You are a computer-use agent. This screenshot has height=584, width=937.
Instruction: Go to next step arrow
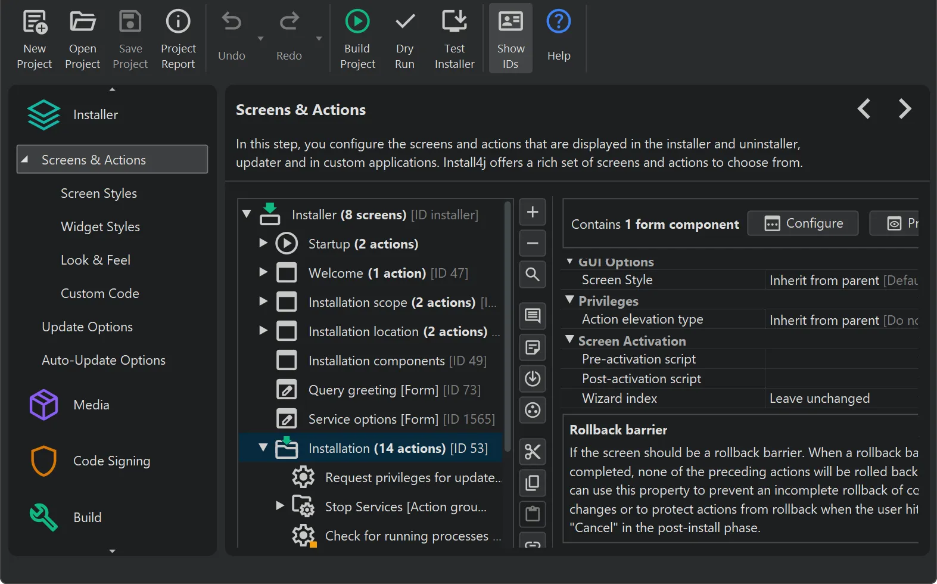(904, 109)
